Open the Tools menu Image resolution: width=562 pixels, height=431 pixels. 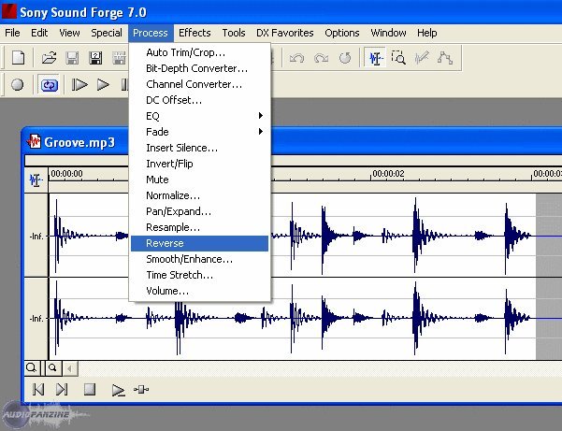click(x=234, y=33)
